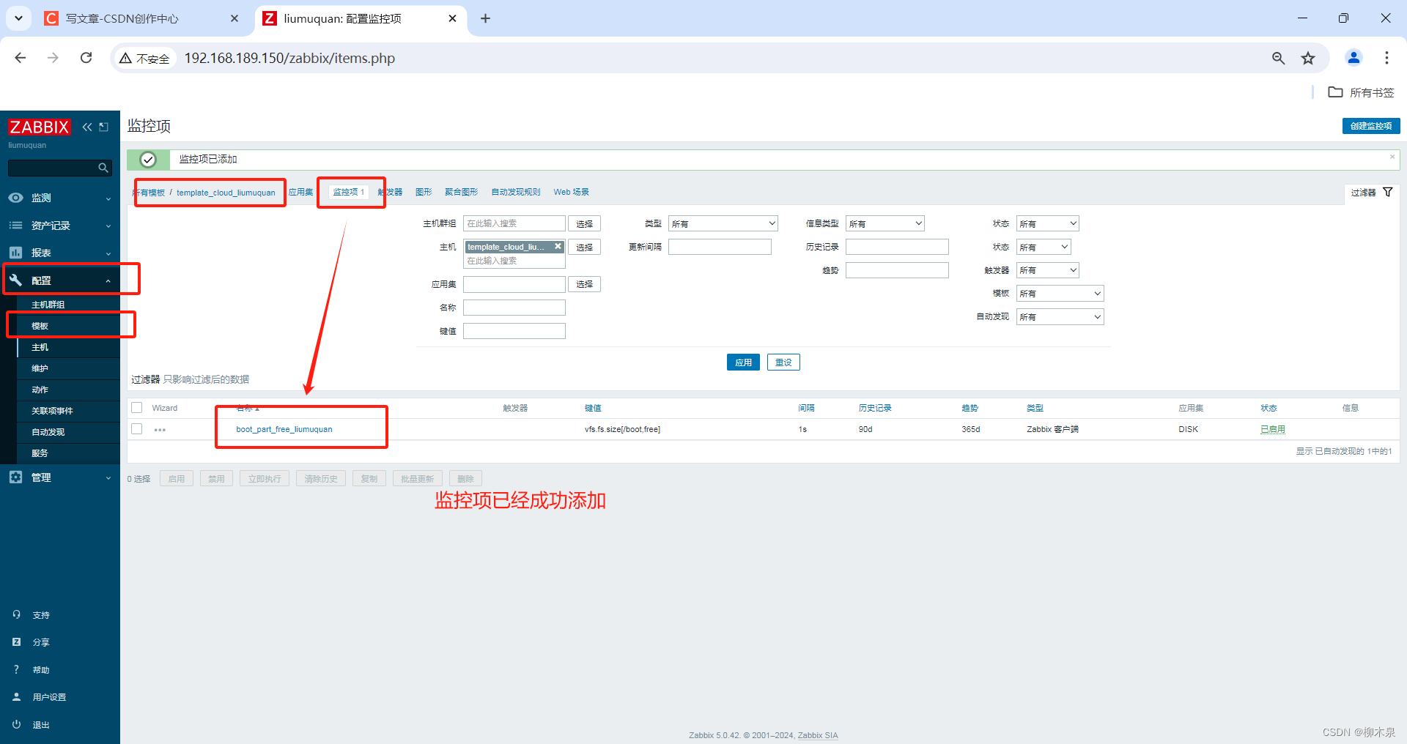
Task: Click the 创建监控项 button
Action: (x=1371, y=126)
